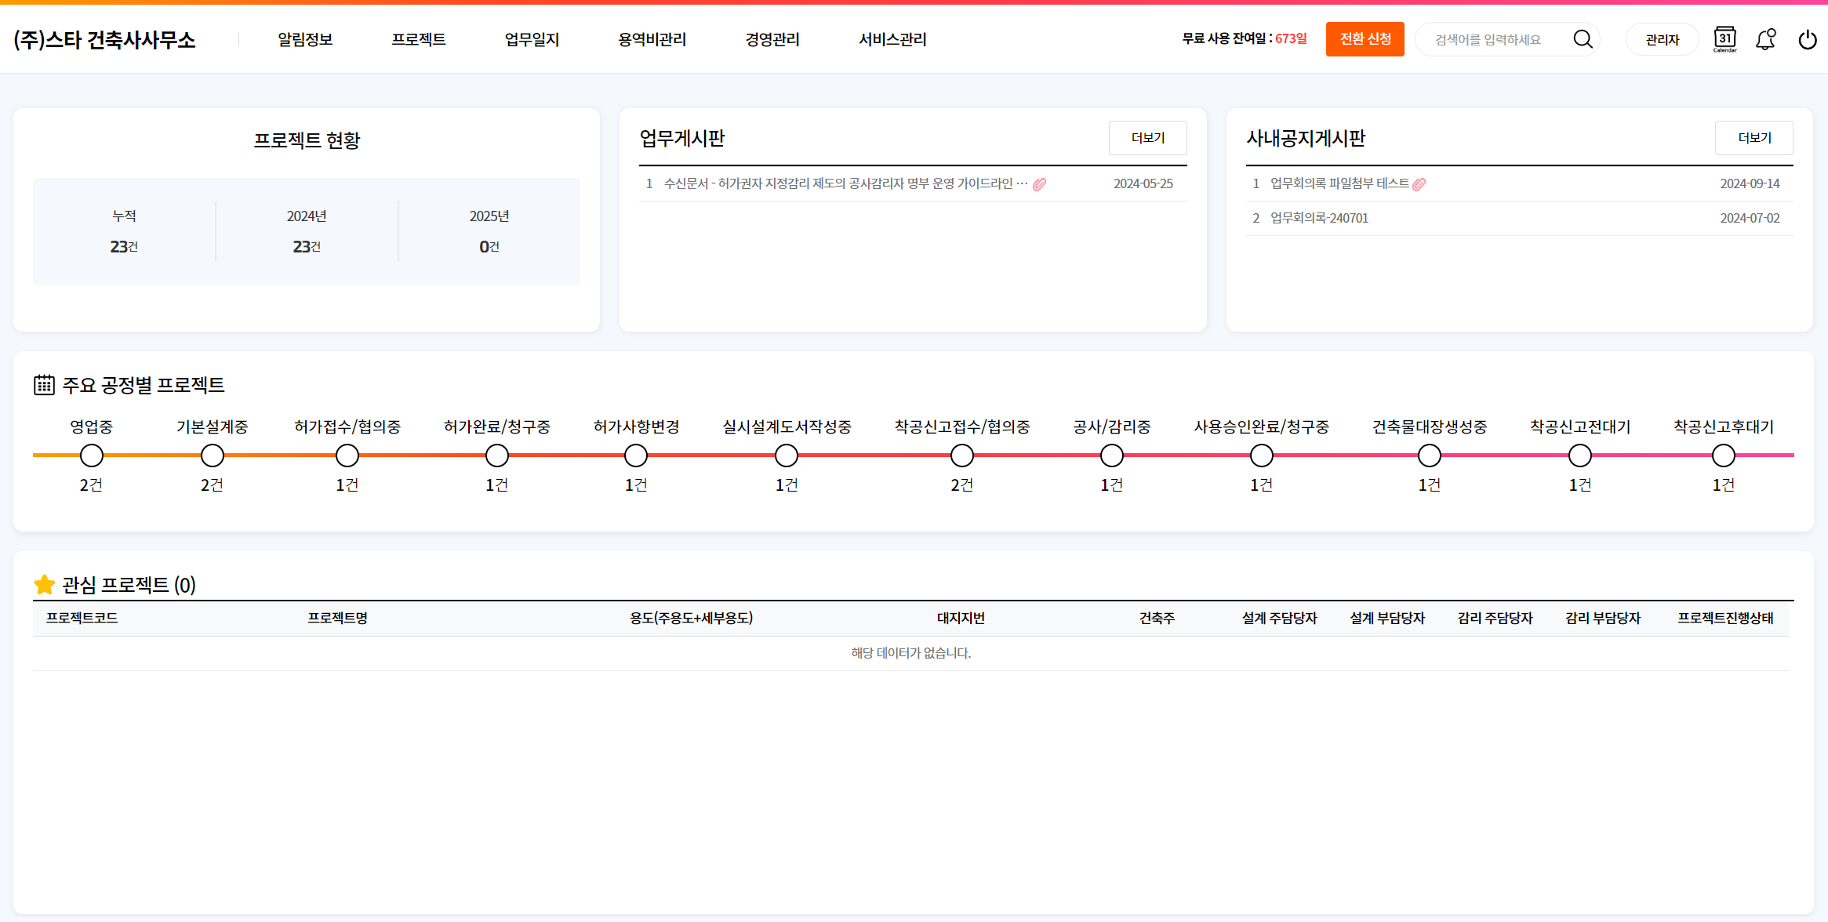Open the 업무회의록 파일첨부 테스트 post
This screenshot has width=1828, height=922.
pos(1339,183)
